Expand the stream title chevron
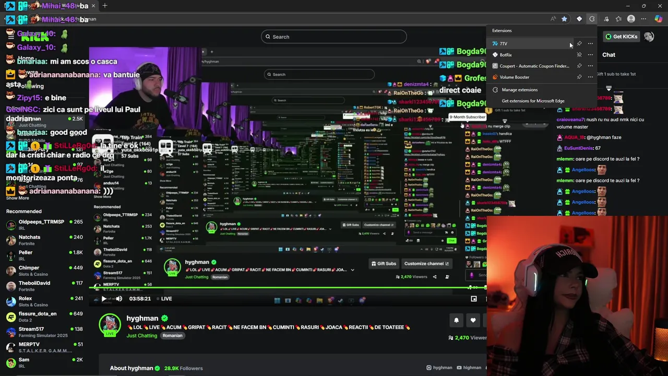Viewport: 668px width, 376px height. [x=352, y=270]
